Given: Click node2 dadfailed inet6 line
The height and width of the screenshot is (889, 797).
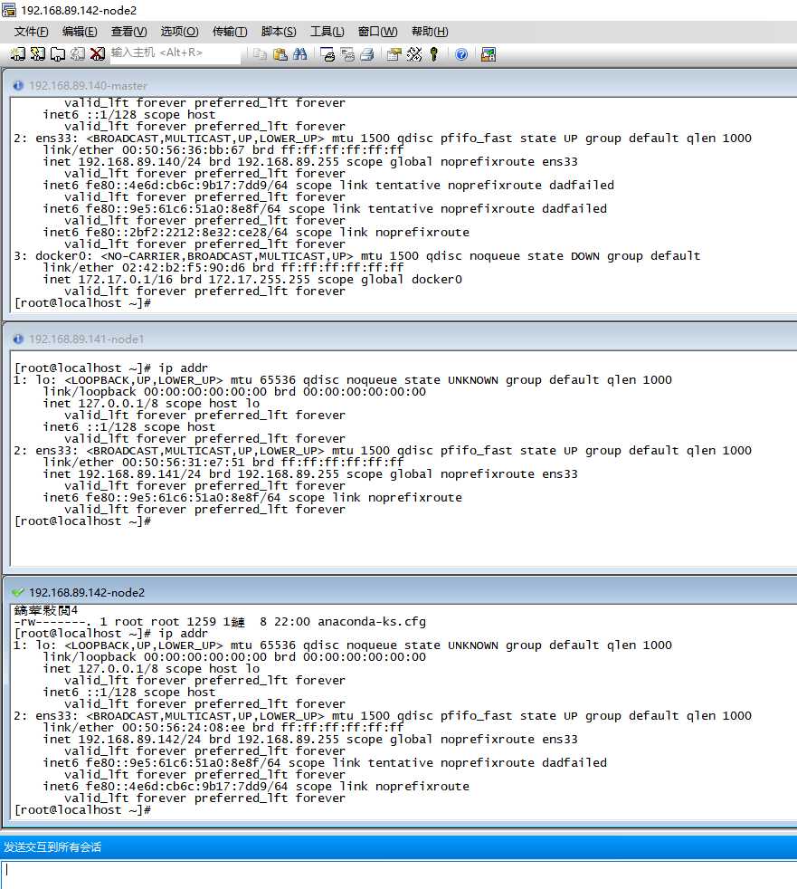Looking at the screenshot, I should 325,762.
